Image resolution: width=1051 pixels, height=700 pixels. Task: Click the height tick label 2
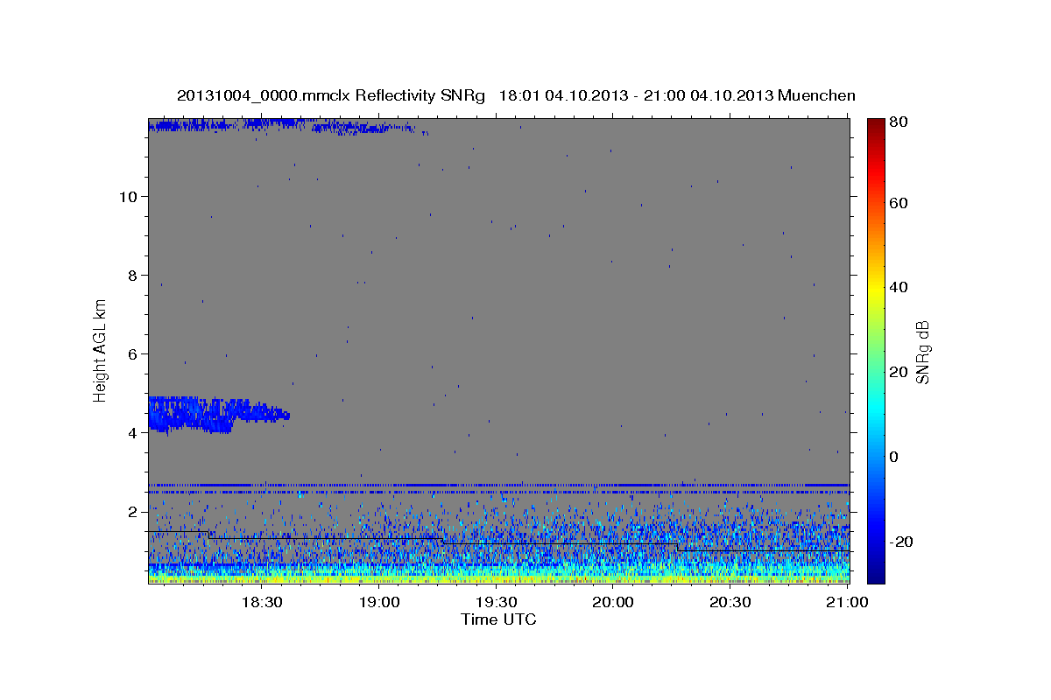pyautogui.click(x=131, y=512)
